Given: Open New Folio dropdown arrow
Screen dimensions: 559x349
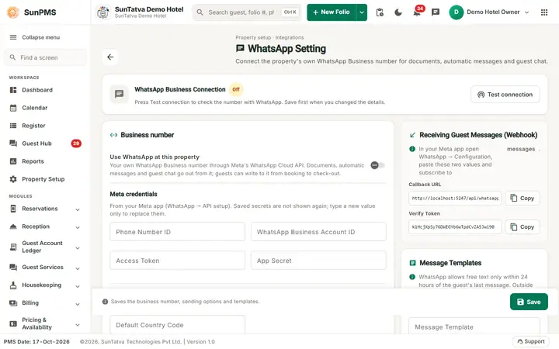Looking at the screenshot, I should (362, 12).
